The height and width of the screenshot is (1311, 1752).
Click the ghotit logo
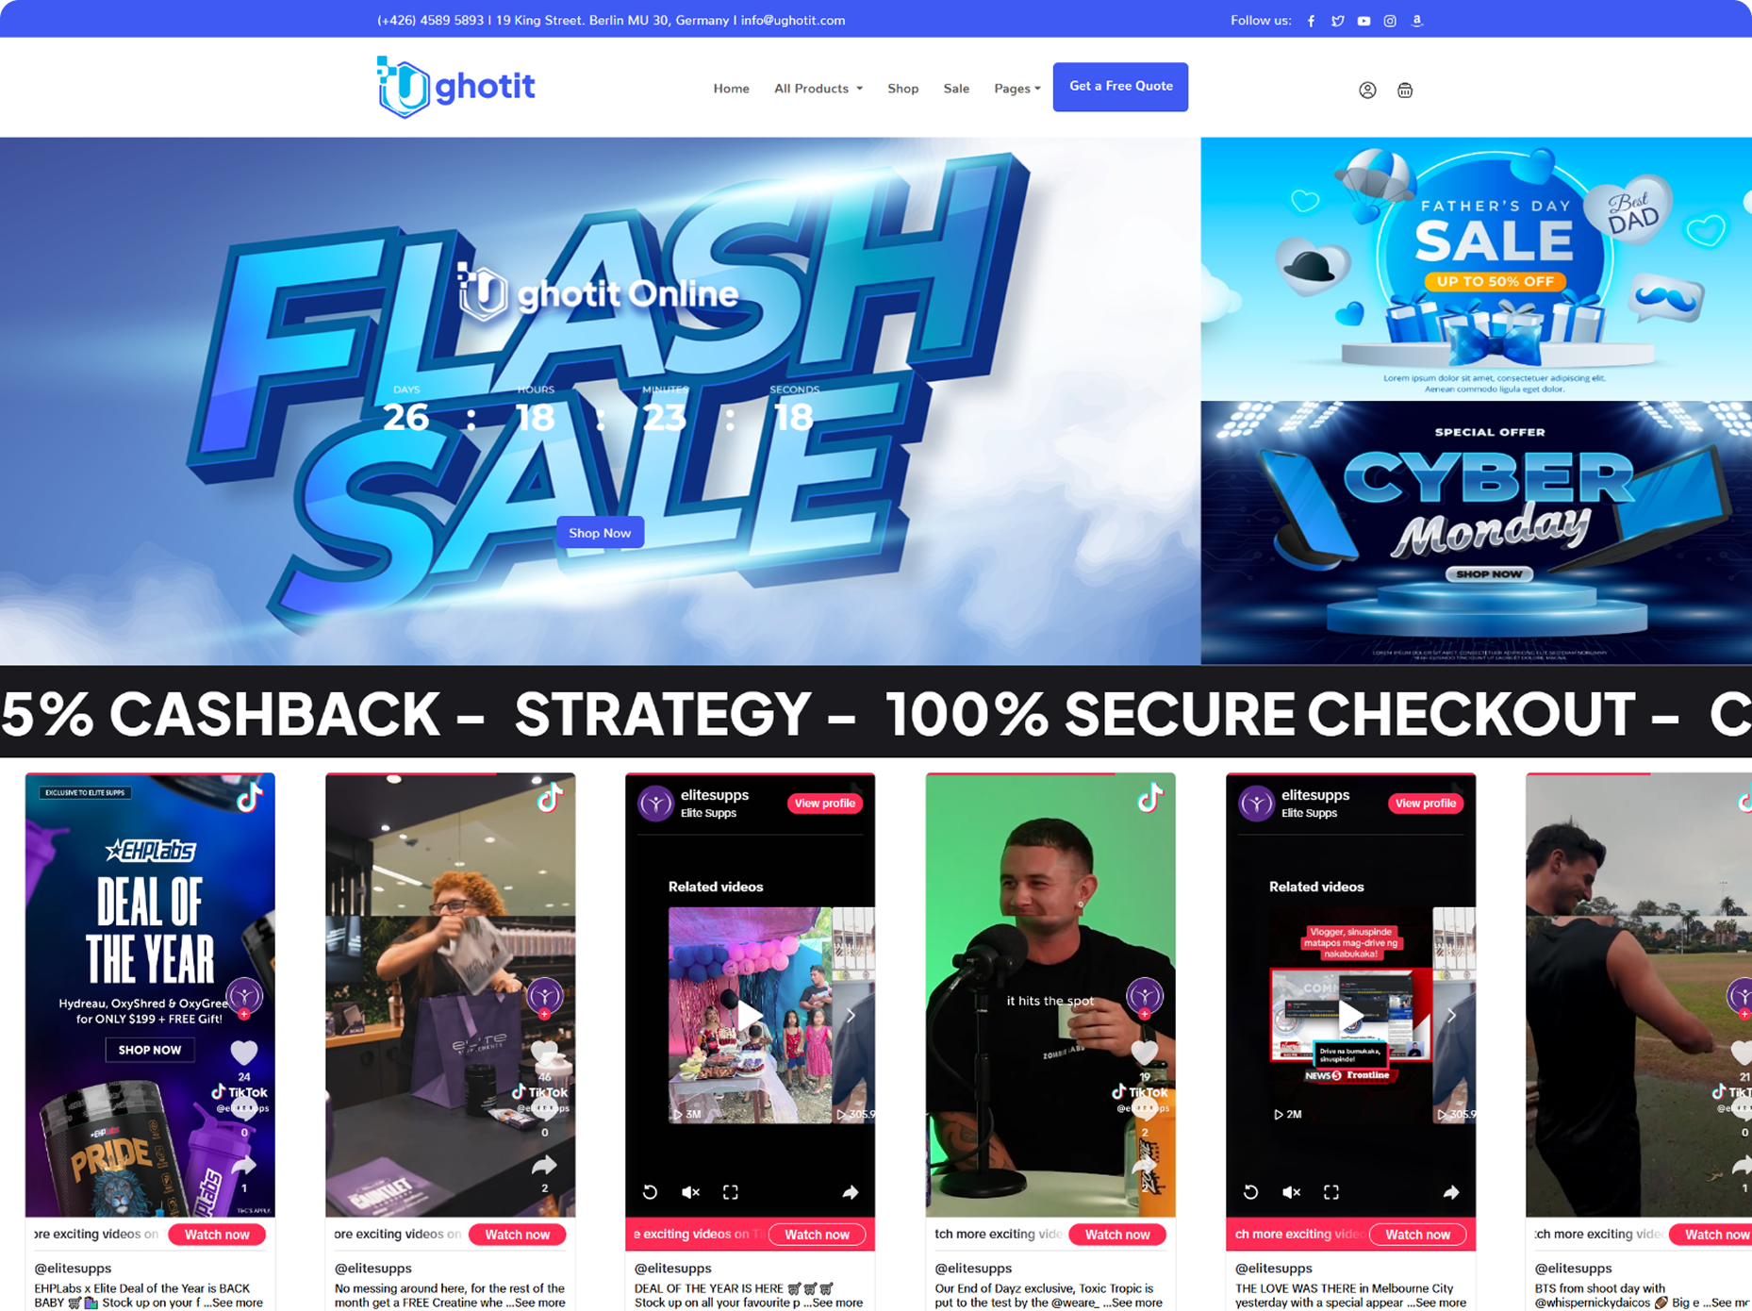point(455,87)
